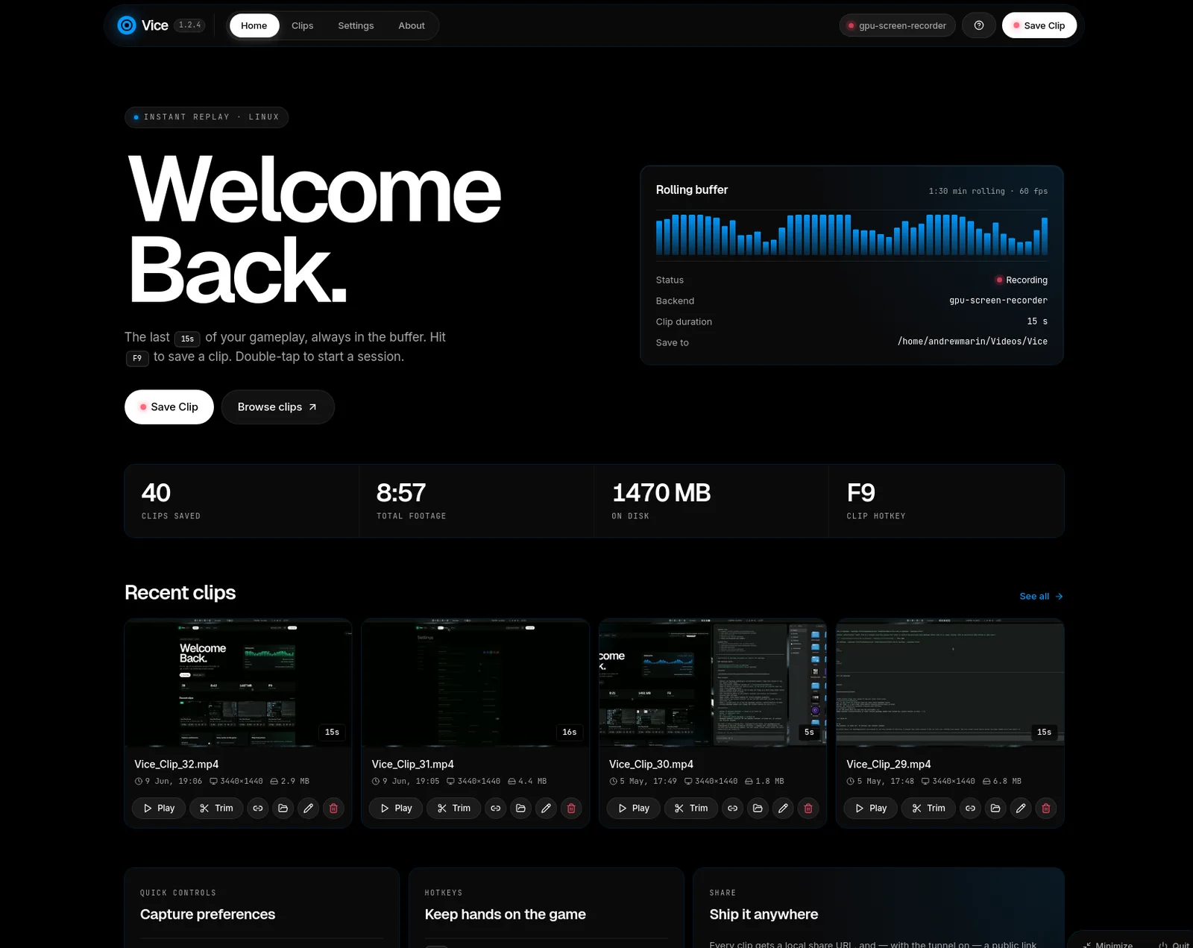This screenshot has height=948, width=1193.
Task: Copy share link for Vice_Clip_29.mp4
Action: 970,808
